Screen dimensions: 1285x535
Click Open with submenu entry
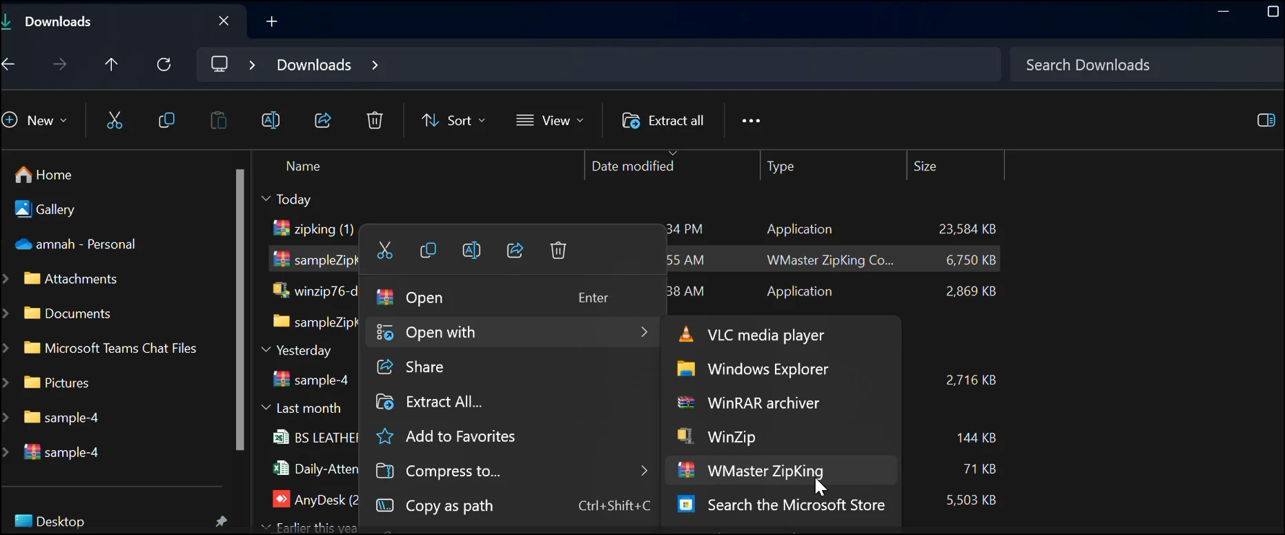coord(512,333)
